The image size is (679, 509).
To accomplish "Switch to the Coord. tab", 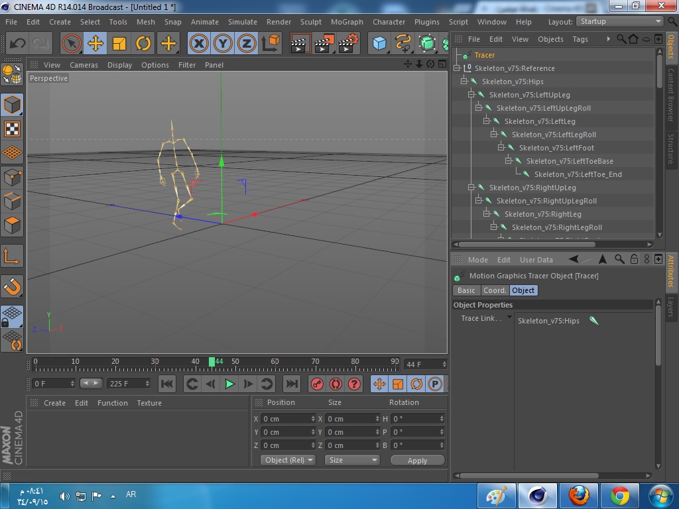I will point(495,290).
